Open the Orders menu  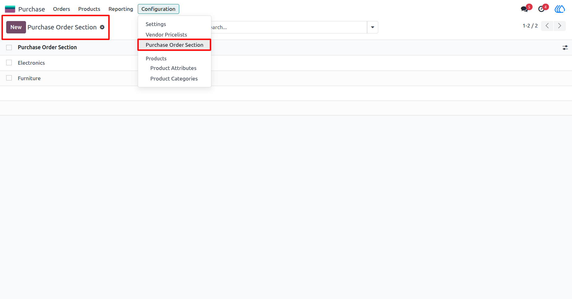62,9
